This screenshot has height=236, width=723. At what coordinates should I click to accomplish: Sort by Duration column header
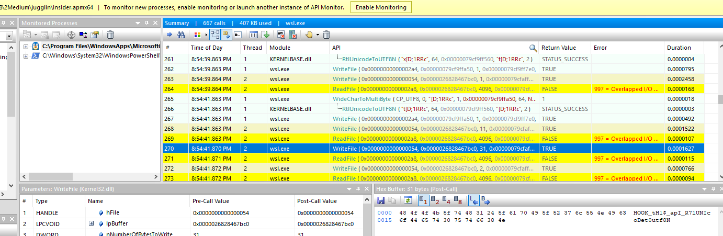[685, 48]
